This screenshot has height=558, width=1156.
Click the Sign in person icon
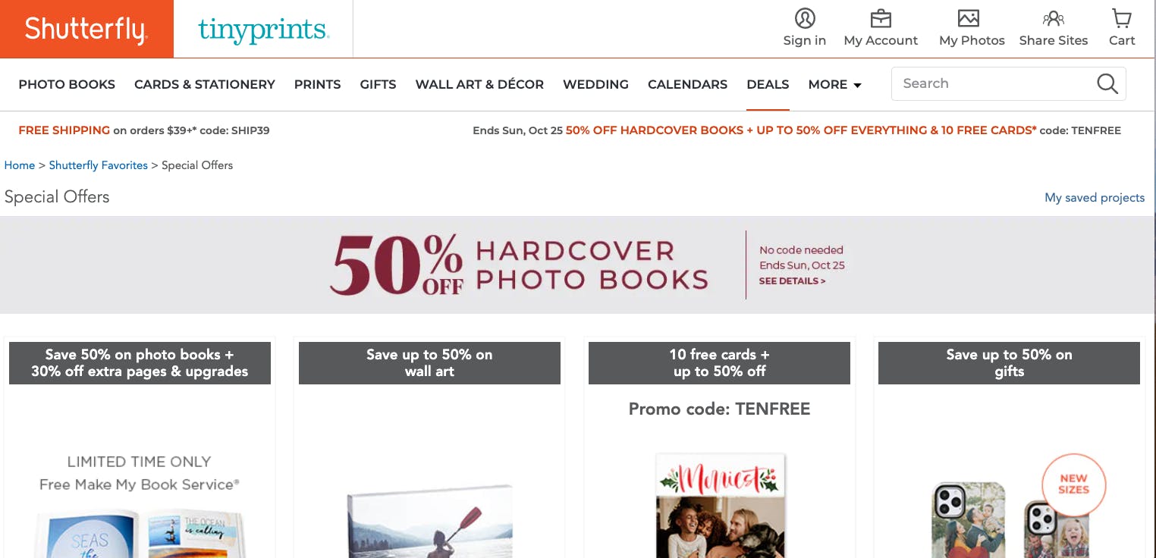point(805,18)
